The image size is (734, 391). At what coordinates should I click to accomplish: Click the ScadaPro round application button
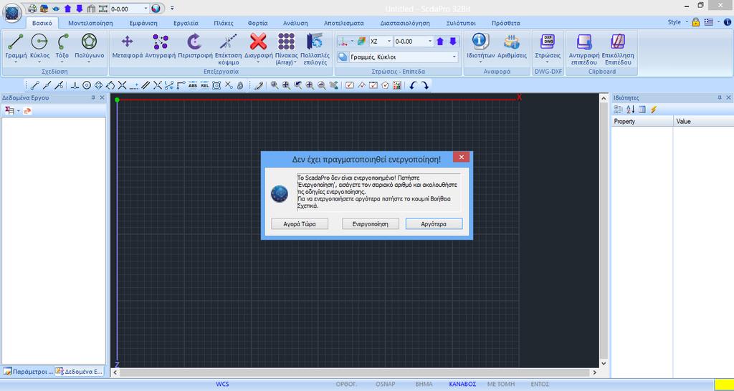[11, 11]
